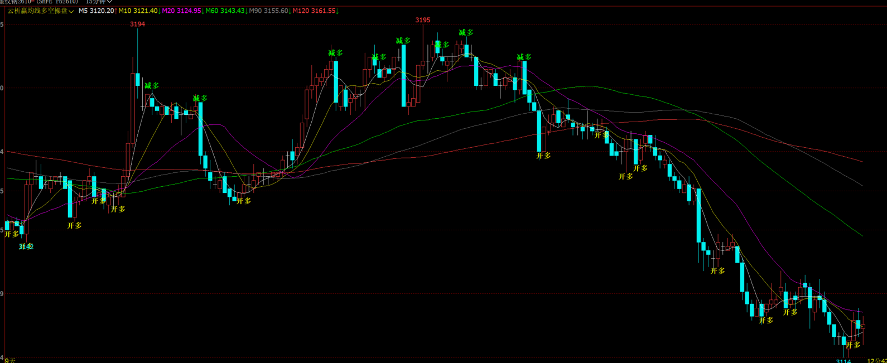Image resolution: width=887 pixels, height=363 pixels.
Task: Select the rightmost 开多 signal marker
Action: click(x=854, y=345)
